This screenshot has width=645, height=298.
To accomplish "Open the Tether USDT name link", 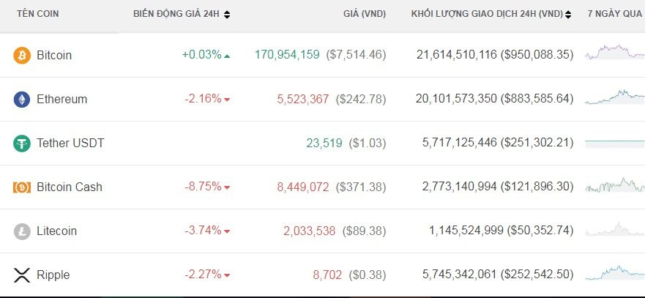I will (70, 143).
